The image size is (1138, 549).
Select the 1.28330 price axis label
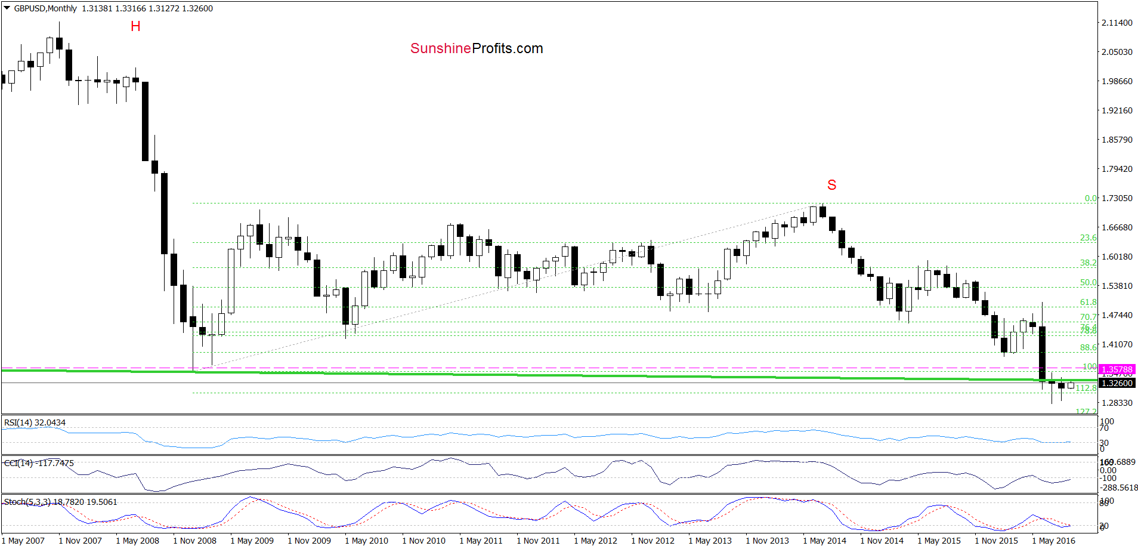pos(1117,403)
